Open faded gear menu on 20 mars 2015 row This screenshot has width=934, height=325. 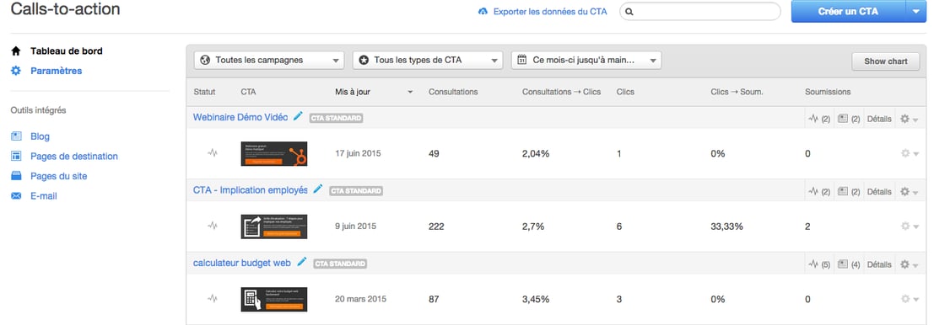pyautogui.click(x=910, y=299)
